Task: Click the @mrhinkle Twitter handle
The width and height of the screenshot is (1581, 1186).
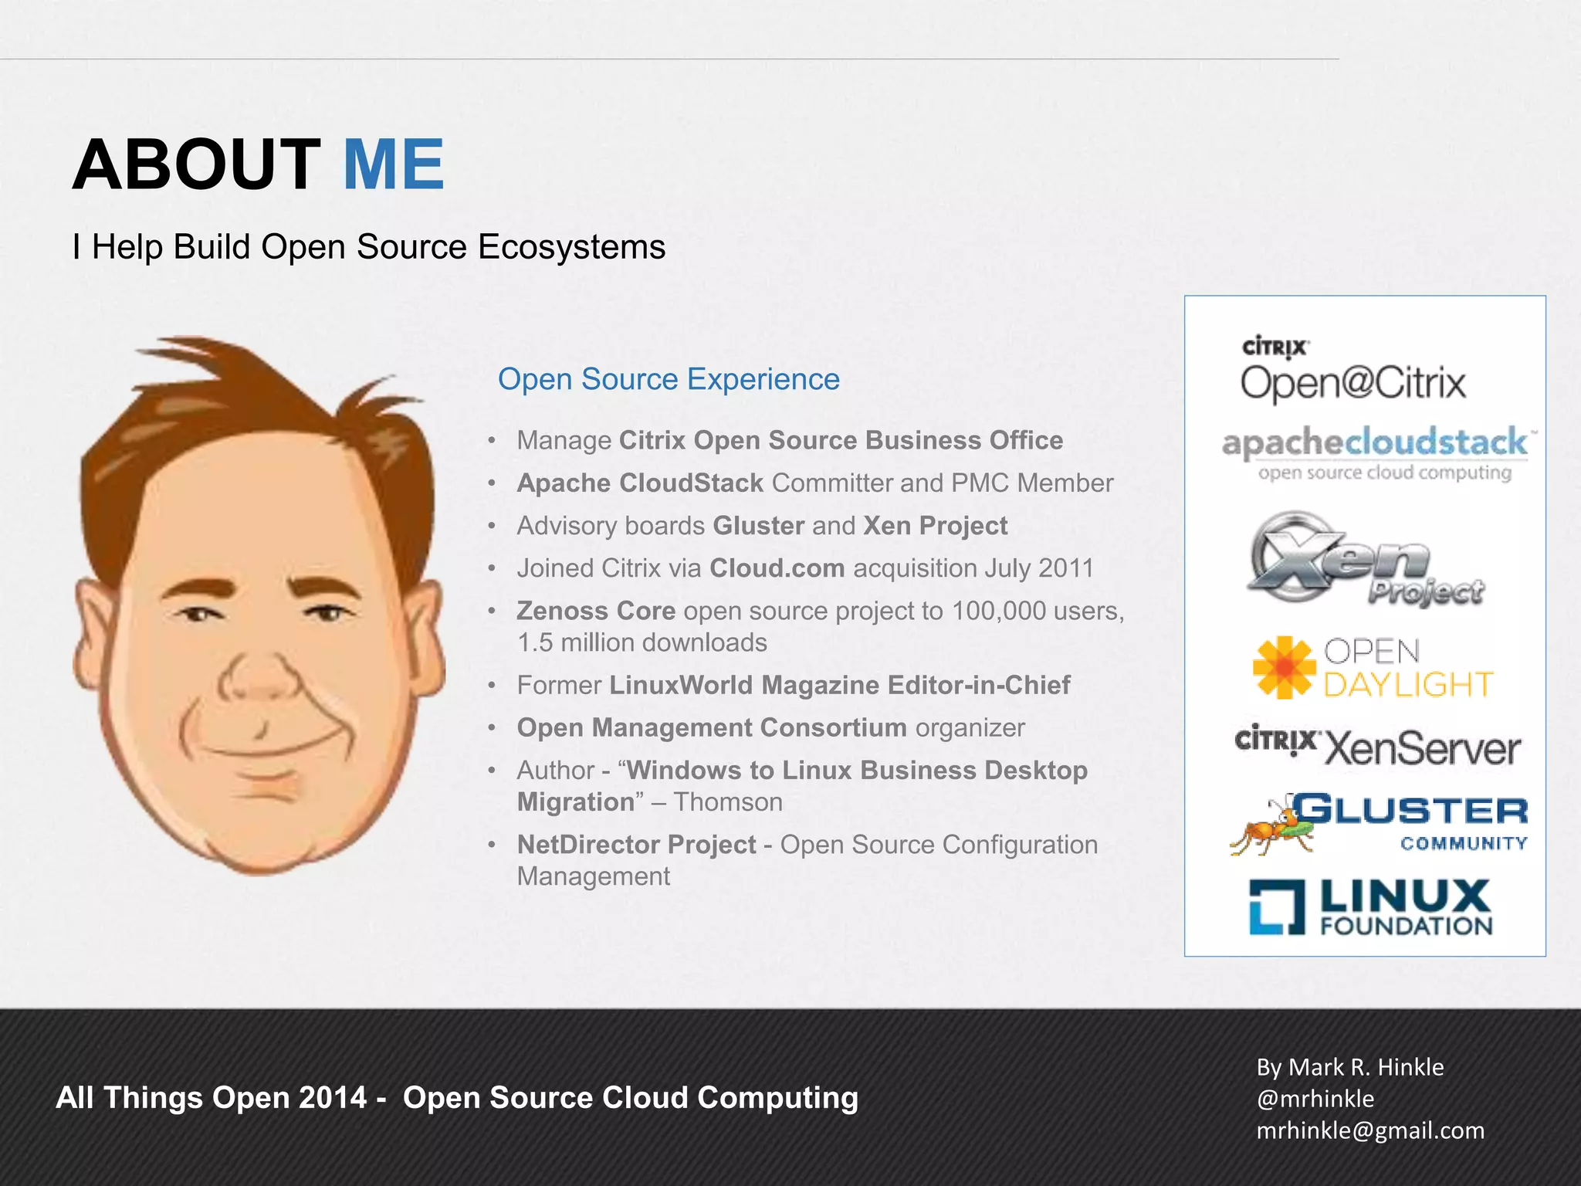Action: coord(1315,1099)
